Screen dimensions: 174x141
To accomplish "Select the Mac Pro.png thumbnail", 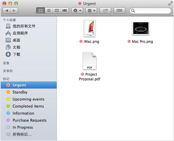I will point(141,28).
